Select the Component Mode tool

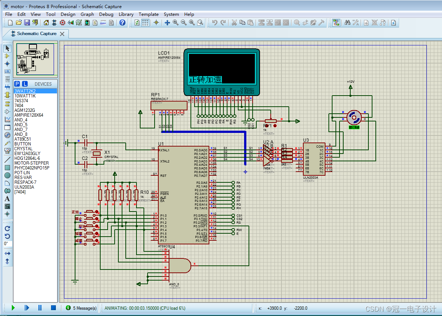click(7, 56)
